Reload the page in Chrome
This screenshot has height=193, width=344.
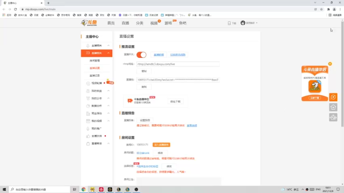pos(15,9)
